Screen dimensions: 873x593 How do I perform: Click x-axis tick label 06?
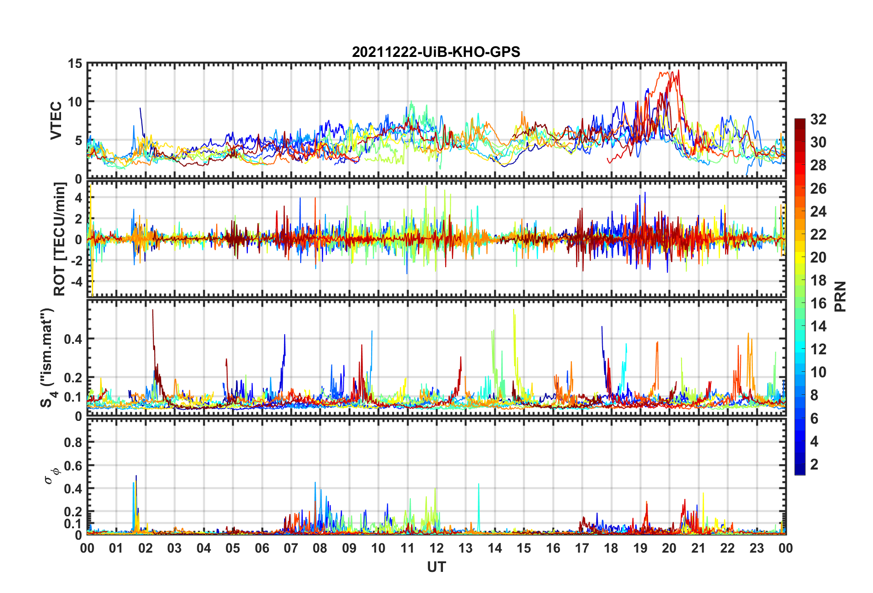[x=262, y=548]
